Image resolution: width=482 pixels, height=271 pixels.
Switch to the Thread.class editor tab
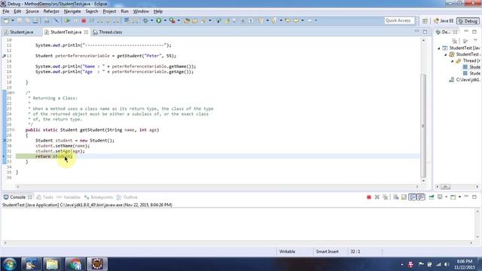[108, 32]
